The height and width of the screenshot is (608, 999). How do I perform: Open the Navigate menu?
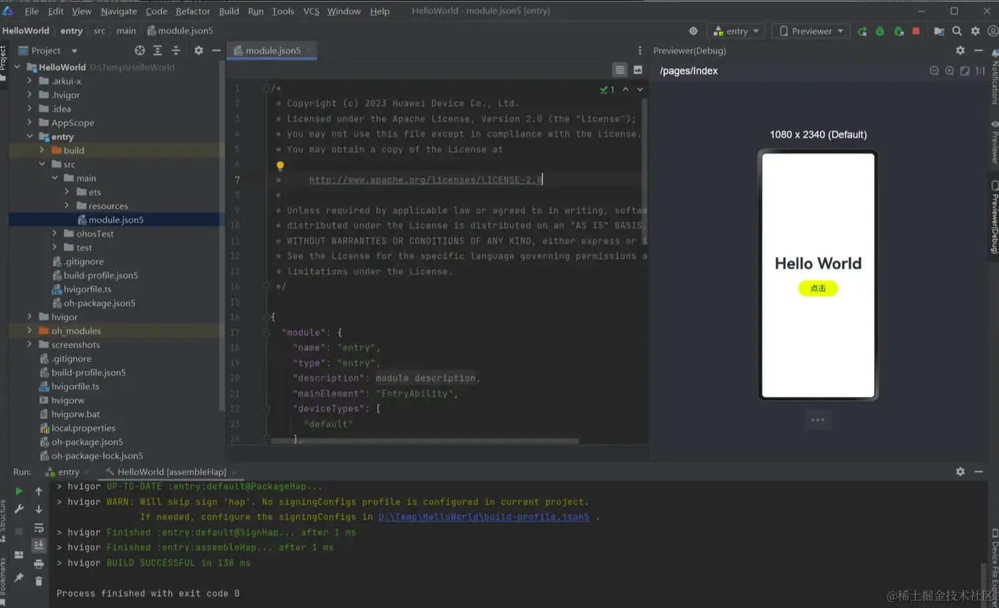118,11
